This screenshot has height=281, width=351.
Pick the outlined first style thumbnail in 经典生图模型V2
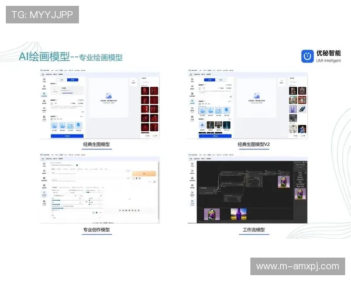point(202,111)
